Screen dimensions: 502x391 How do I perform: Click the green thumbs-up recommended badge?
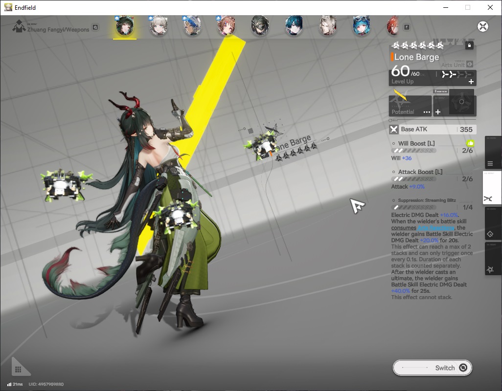(x=470, y=143)
